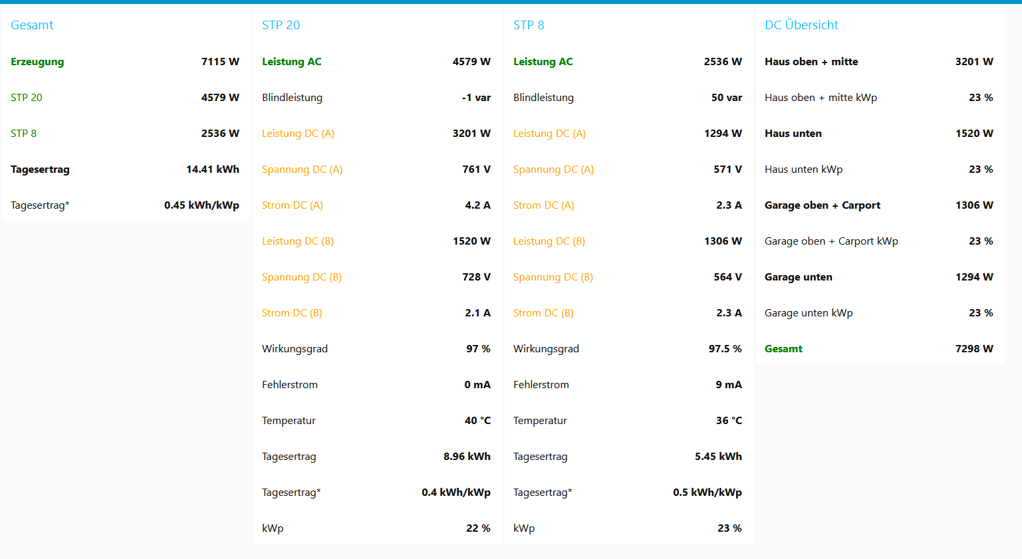The height and width of the screenshot is (559, 1022).
Task: Click the Garage oben + Carport label
Action: point(823,205)
